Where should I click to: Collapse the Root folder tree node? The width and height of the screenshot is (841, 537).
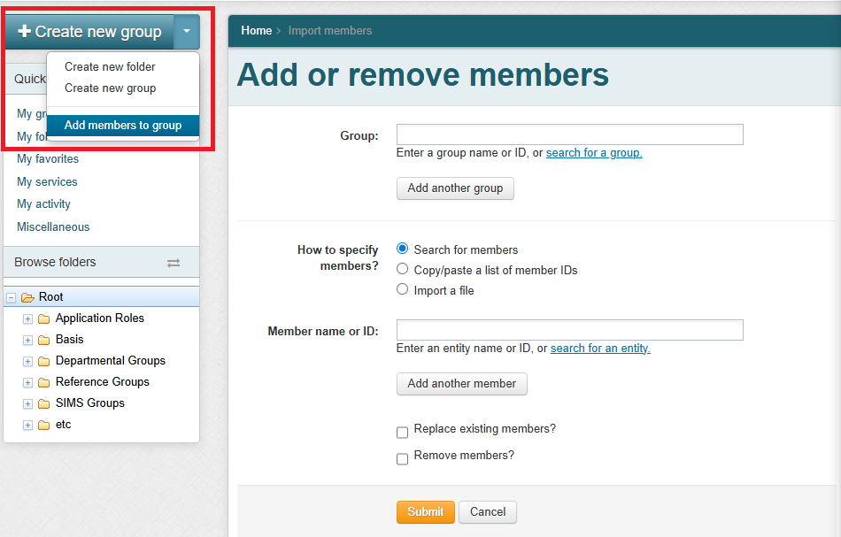pyautogui.click(x=12, y=298)
